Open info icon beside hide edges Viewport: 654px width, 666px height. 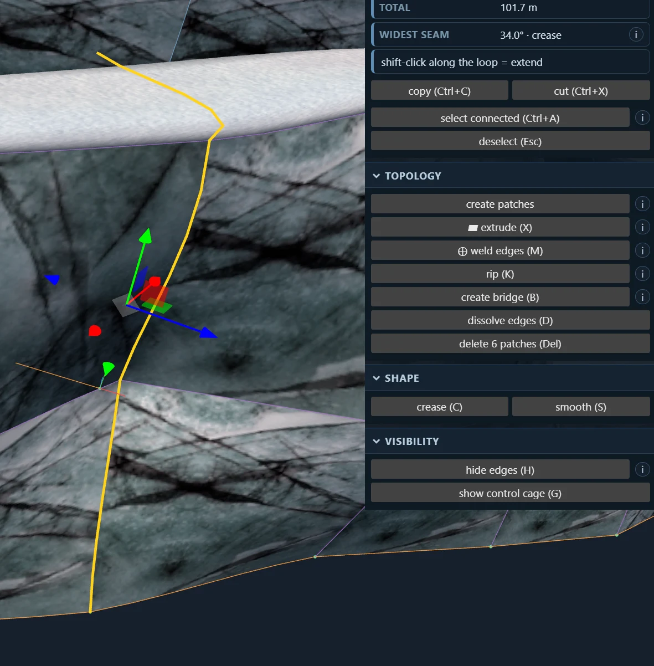642,470
